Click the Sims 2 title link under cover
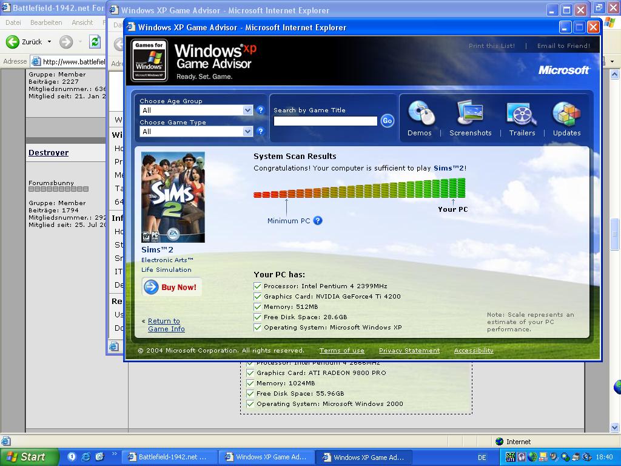The height and width of the screenshot is (466, 621). point(157,249)
